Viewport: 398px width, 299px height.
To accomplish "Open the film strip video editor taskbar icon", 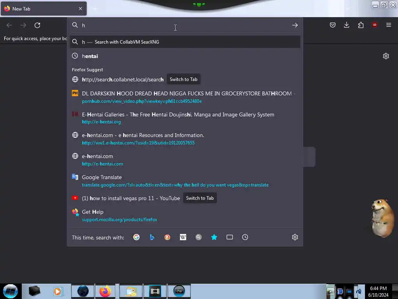I will click(x=155, y=291).
